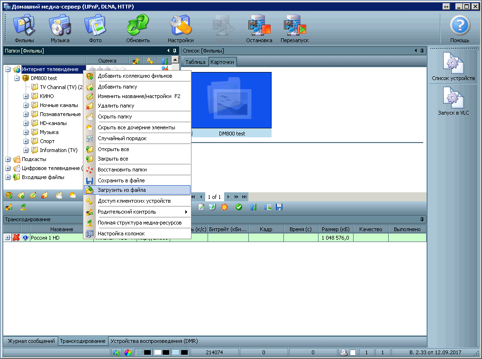This screenshot has height=359, width=482.
Task: Open Помощь (Help)
Action: pyautogui.click(x=459, y=28)
